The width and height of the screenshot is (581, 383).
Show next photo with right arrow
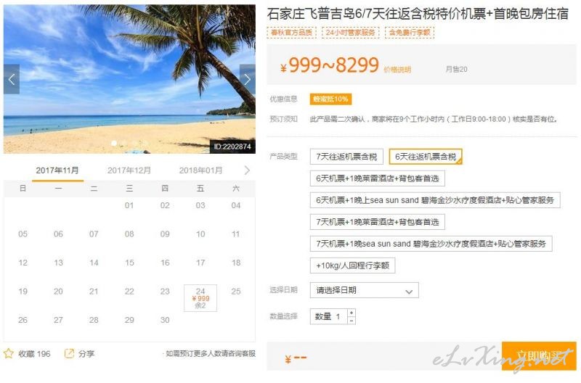[x=247, y=79]
